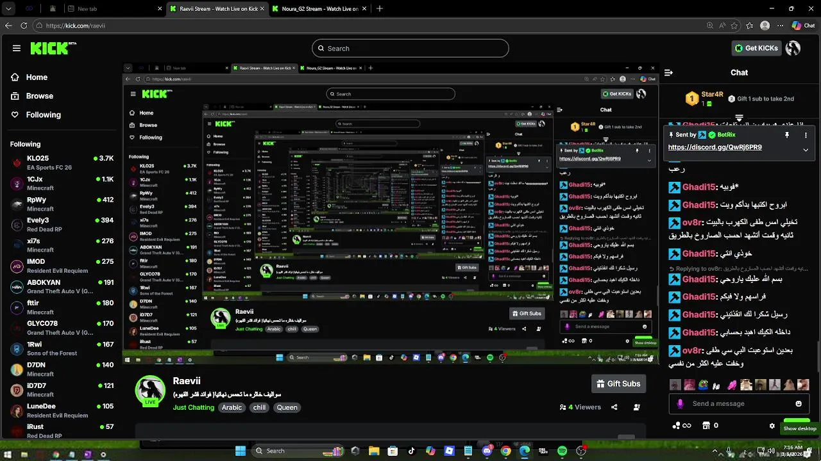The image size is (821, 461).
Task: Open Chrome from the taskbar
Action: point(505,451)
